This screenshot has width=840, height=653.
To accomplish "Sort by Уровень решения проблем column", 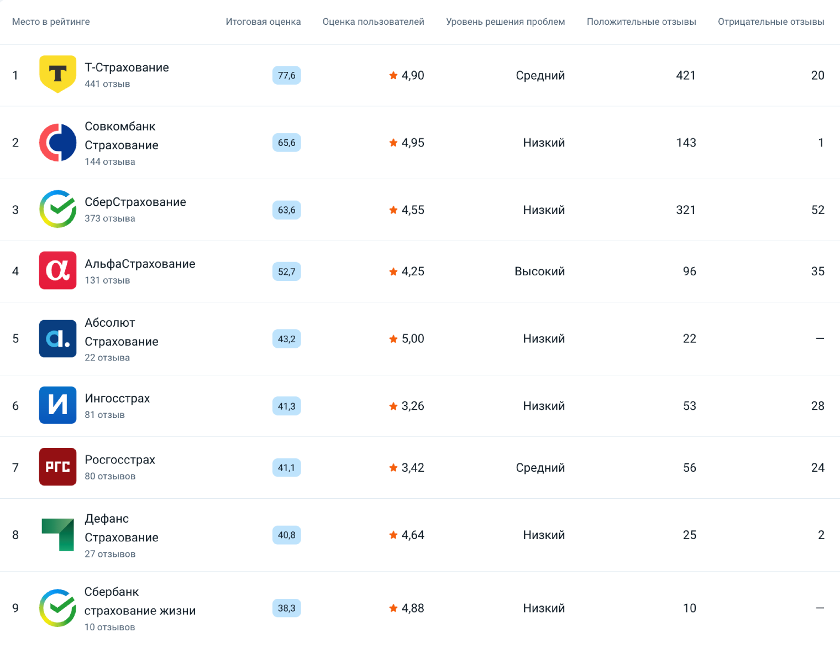I will tap(506, 22).
